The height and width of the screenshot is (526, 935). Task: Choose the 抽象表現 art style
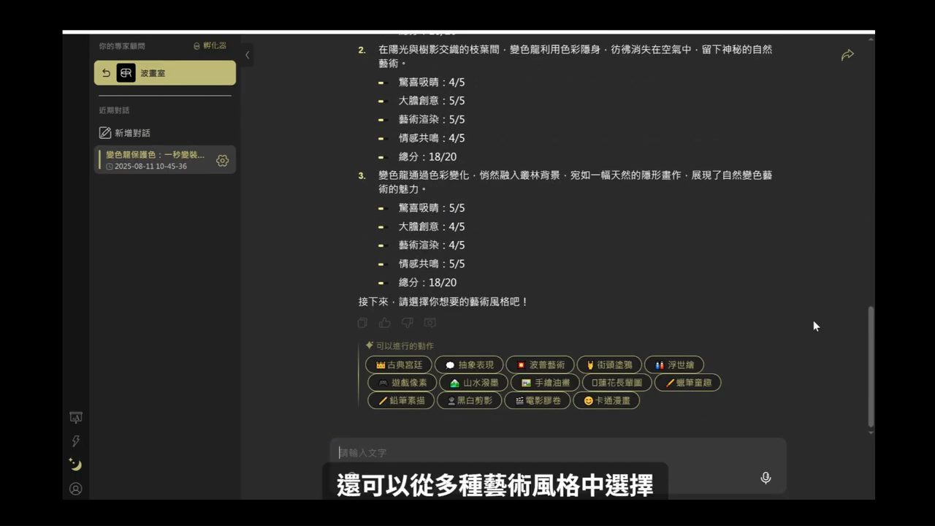(x=469, y=365)
